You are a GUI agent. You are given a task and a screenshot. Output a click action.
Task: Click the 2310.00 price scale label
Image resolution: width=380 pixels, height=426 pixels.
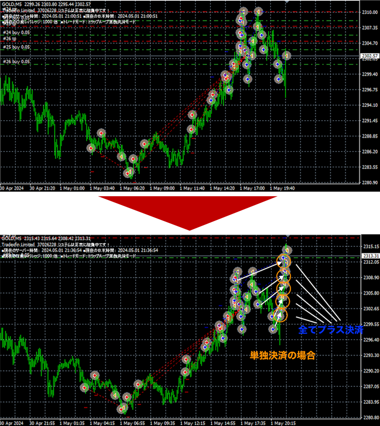click(369, 12)
